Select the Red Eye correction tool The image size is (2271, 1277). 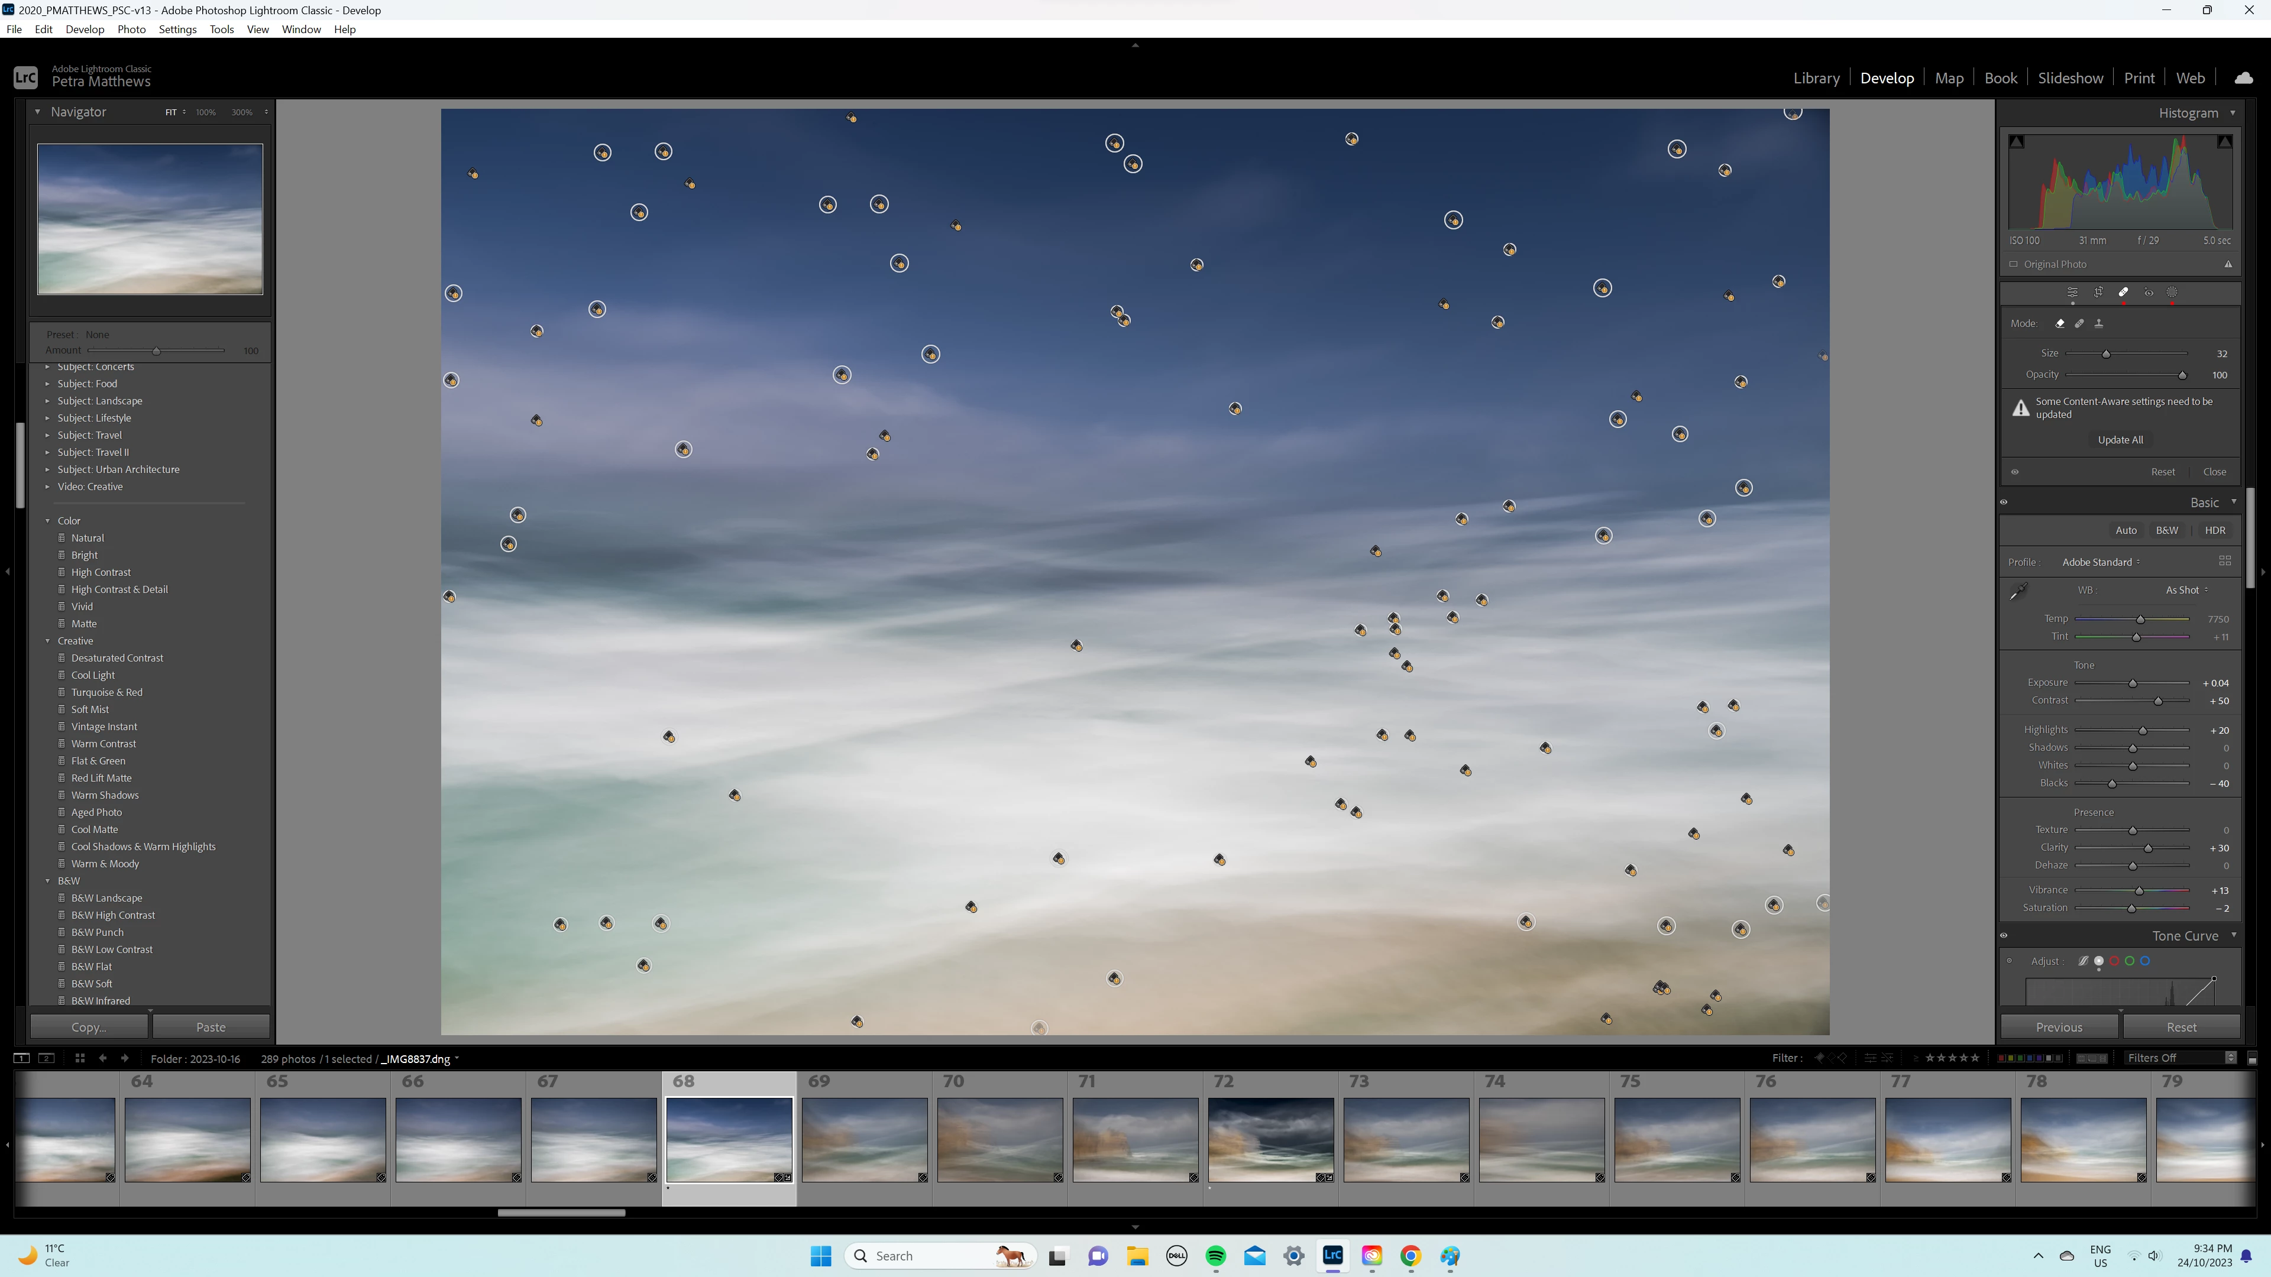[x=2149, y=293]
